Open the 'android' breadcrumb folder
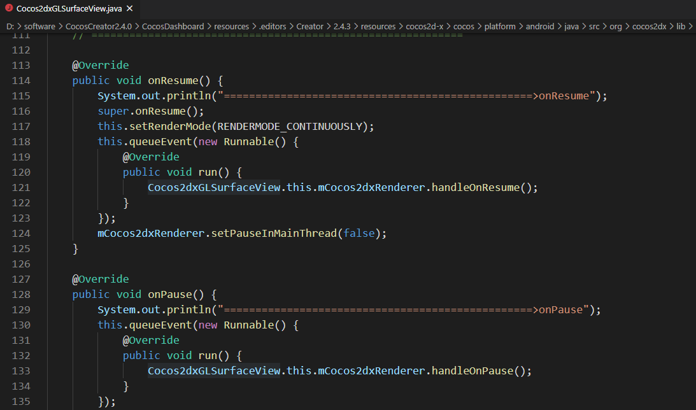 [540, 27]
